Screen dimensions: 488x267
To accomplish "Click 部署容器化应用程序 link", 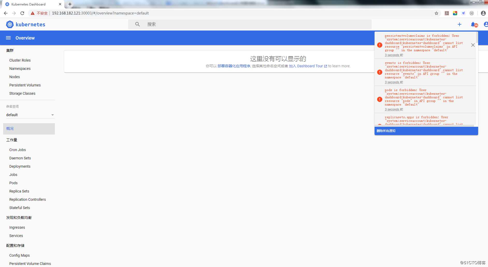I will click(234, 66).
